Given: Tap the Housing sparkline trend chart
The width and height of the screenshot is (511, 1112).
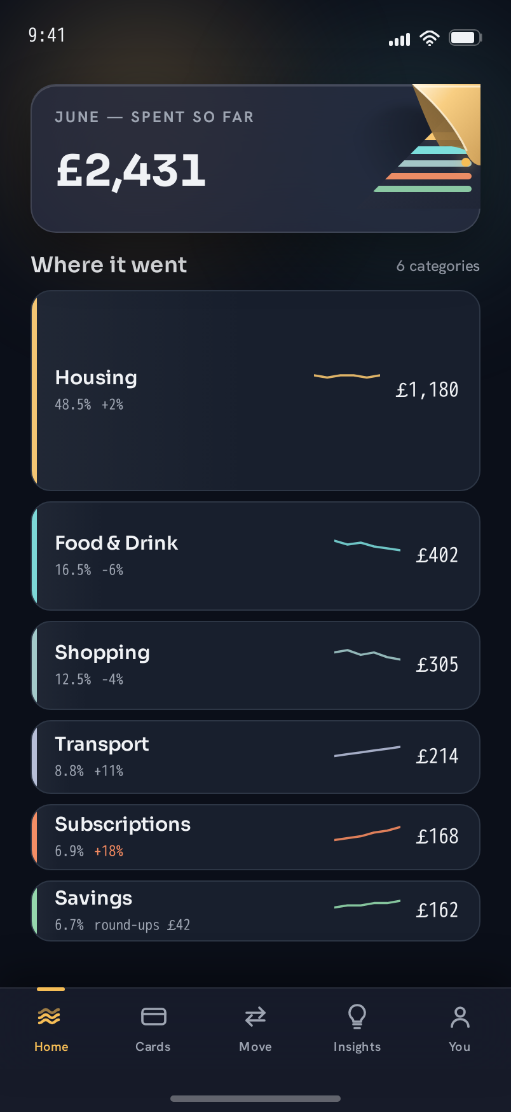Looking at the screenshot, I should point(347,376).
